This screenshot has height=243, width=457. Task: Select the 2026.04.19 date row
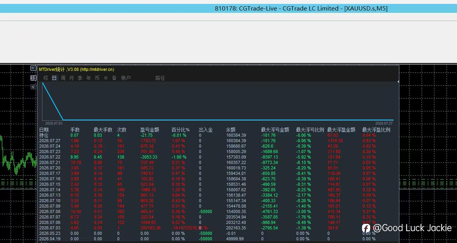(50, 239)
